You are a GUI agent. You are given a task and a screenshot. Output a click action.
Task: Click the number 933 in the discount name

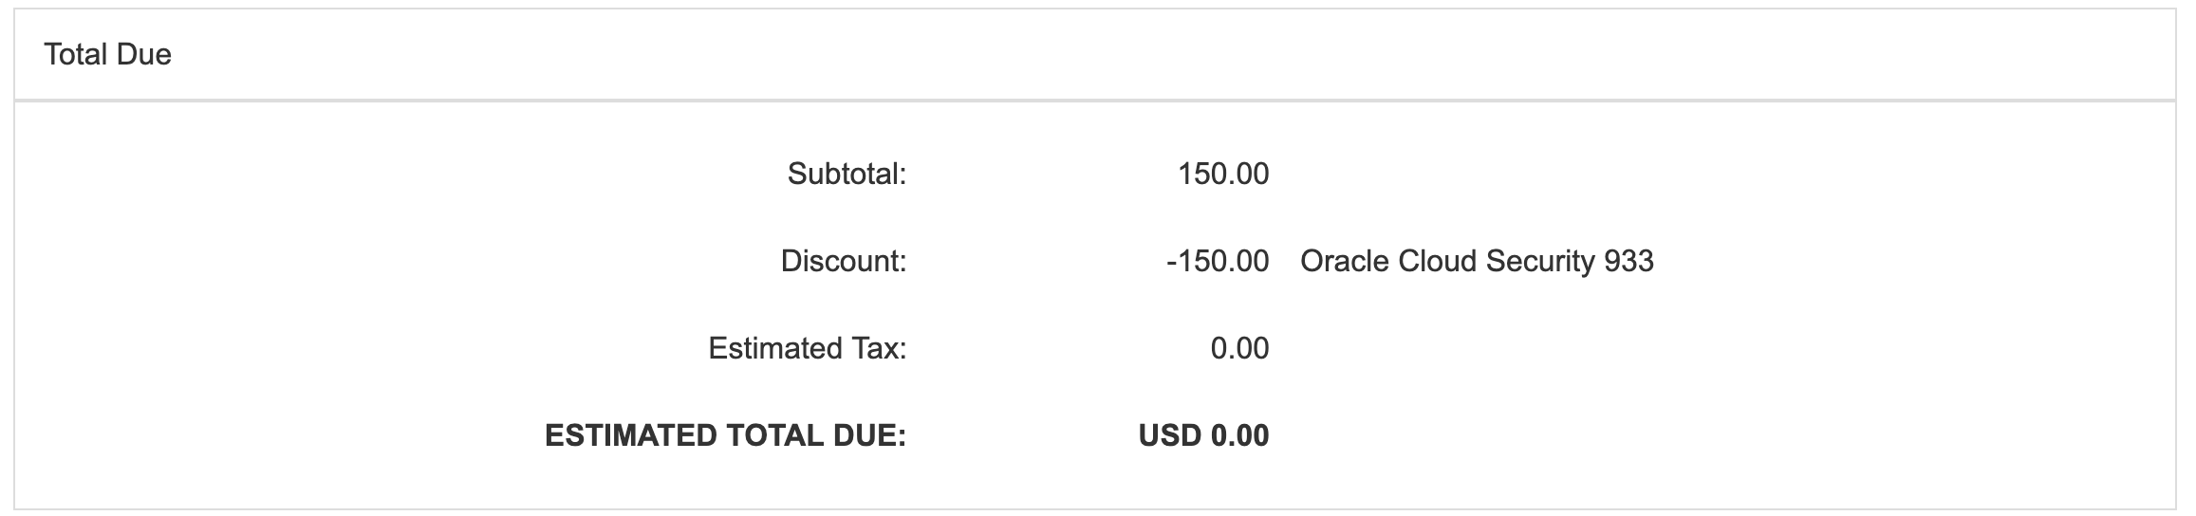pyautogui.click(x=1629, y=261)
